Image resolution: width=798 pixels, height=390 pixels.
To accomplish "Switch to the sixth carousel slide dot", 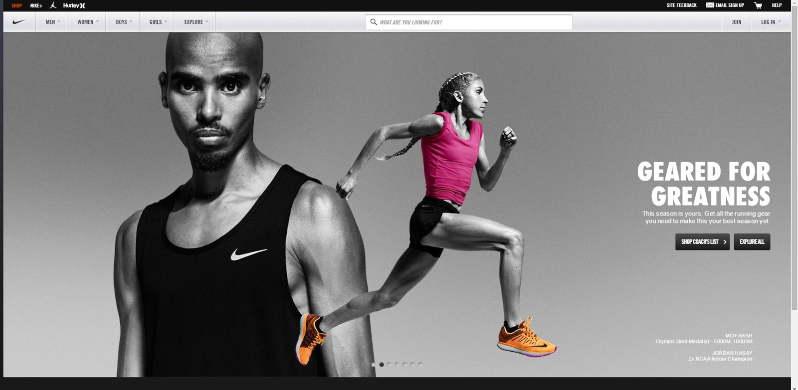I will coord(412,365).
